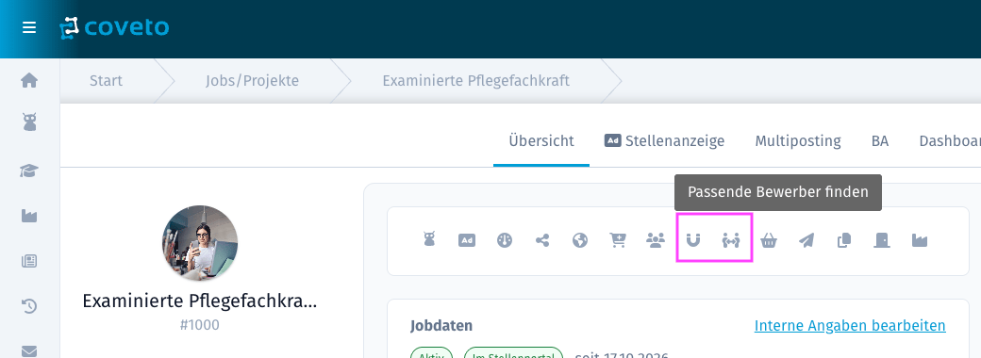The image size is (981, 358).
Task: Open the robot assistant in sidebar
Action: tap(29, 122)
